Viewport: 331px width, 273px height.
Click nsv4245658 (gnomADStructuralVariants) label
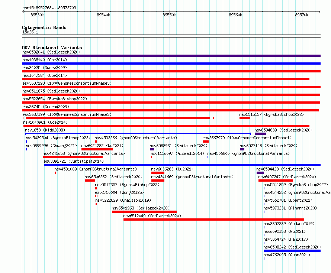coord(84,153)
